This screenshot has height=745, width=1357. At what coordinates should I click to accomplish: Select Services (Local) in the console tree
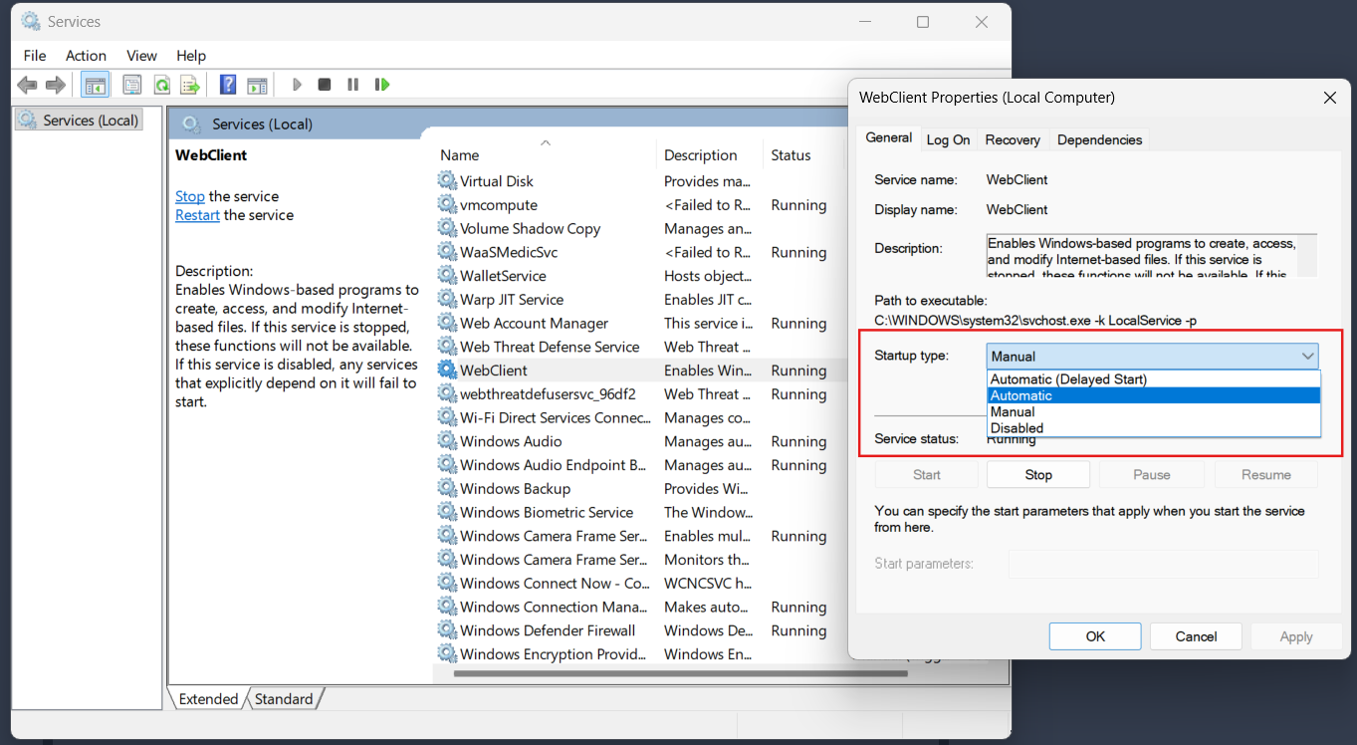[79, 121]
